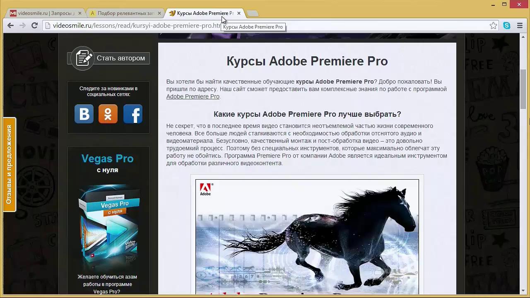Open a new tab button

[253, 13]
